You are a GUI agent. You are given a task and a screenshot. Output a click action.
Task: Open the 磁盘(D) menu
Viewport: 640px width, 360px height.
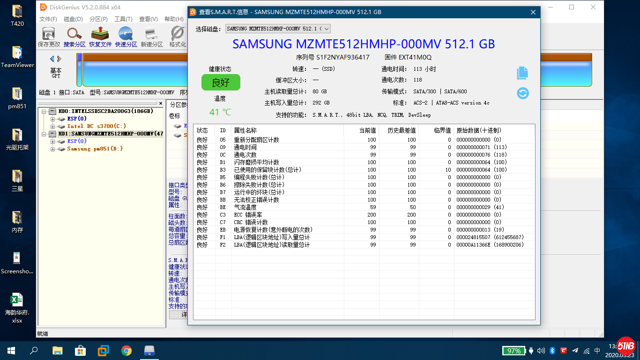73,19
